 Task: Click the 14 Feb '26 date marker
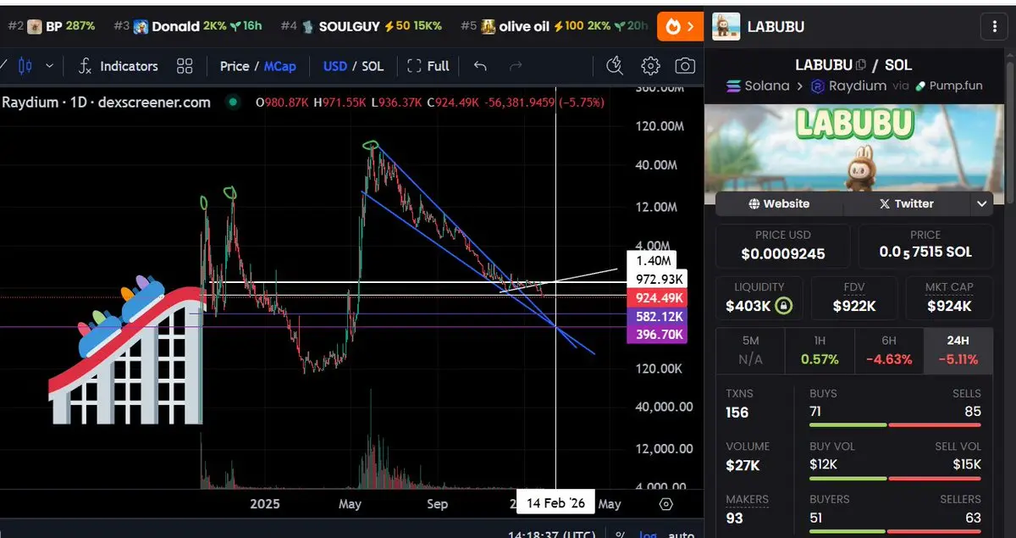[x=555, y=502]
